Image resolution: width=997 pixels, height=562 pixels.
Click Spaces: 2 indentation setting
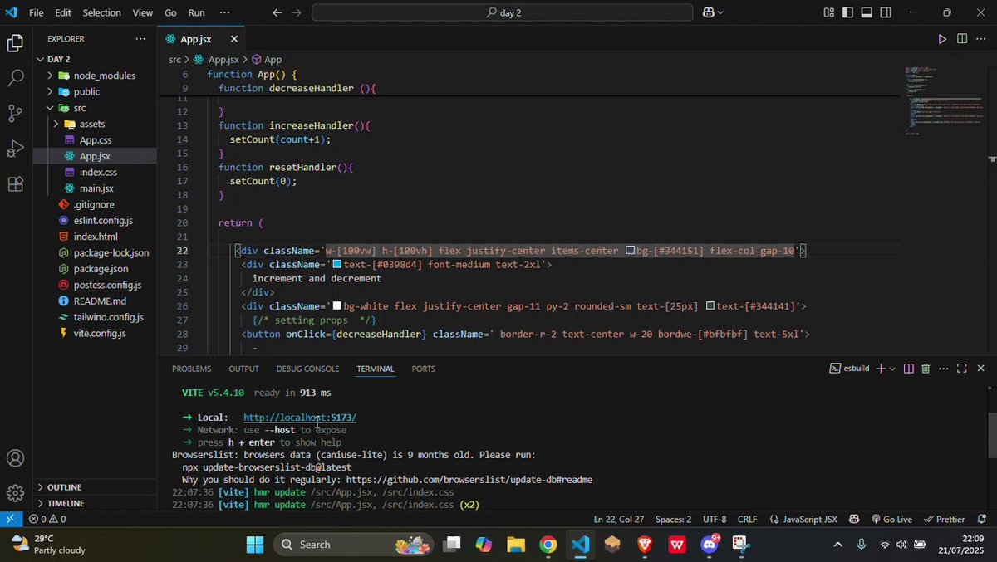point(673,519)
